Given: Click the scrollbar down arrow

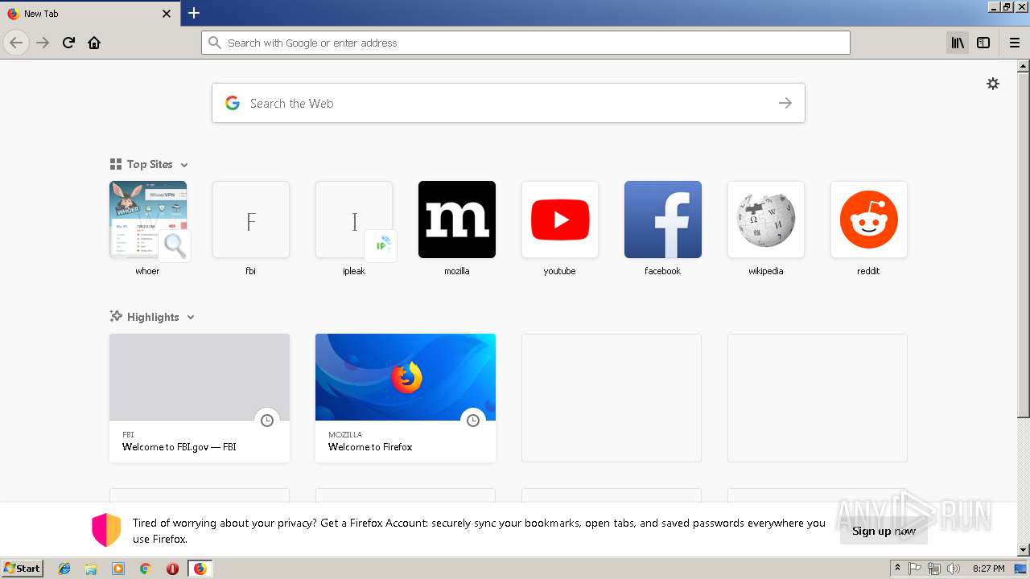Looking at the screenshot, I should pos(1023,550).
